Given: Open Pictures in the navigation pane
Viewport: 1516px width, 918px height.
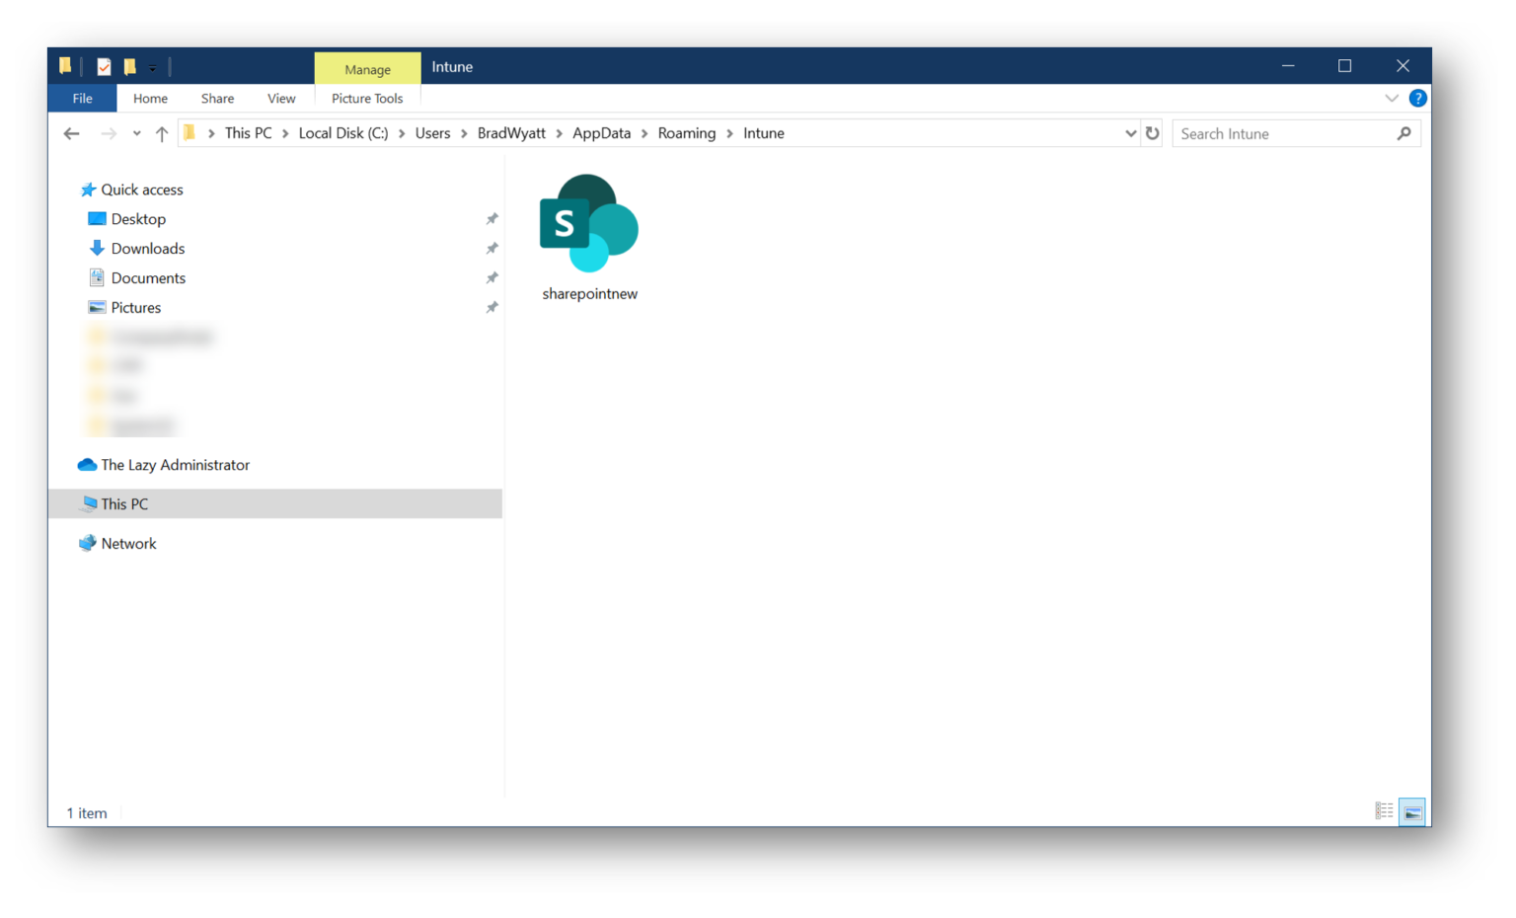Looking at the screenshot, I should pos(135,308).
